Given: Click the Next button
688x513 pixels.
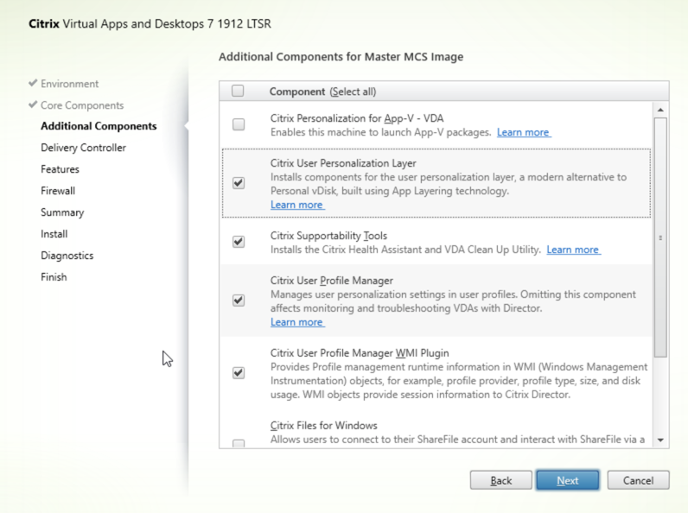Looking at the screenshot, I should coord(568,480).
